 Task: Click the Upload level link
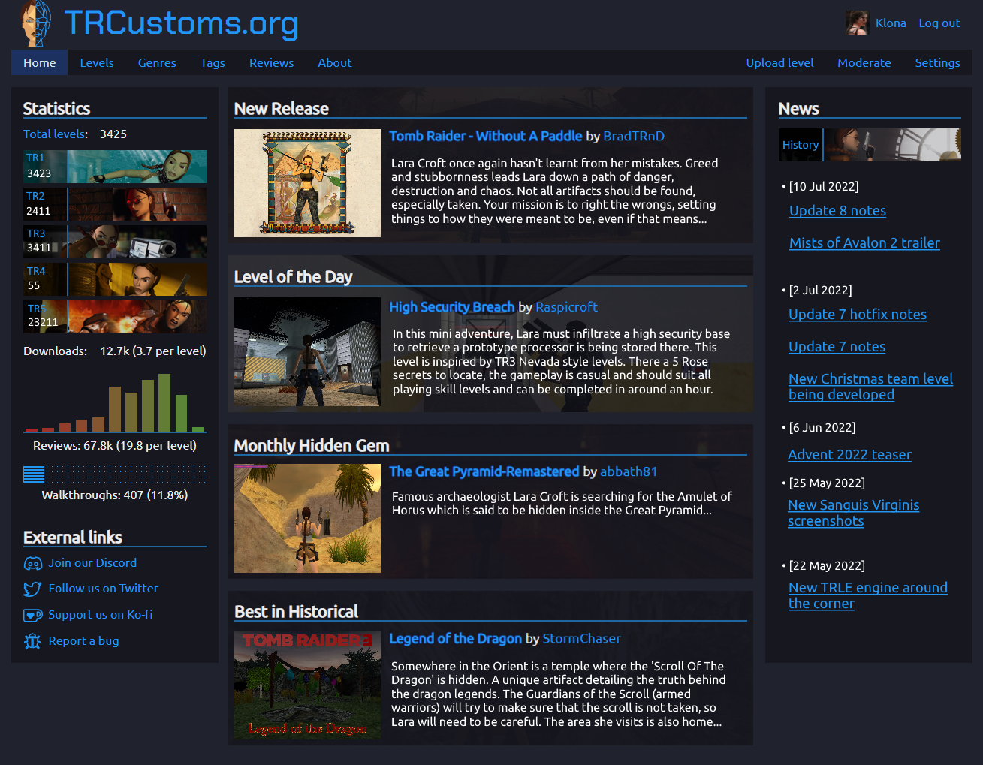point(779,62)
